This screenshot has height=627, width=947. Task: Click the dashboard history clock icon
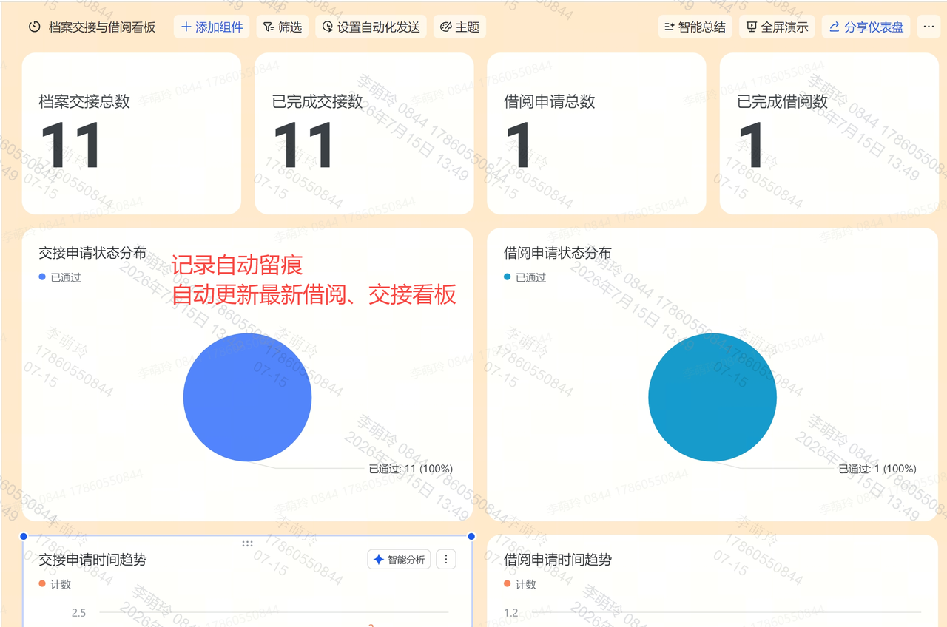click(34, 27)
